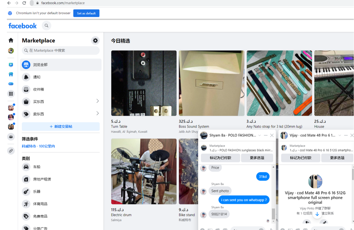This screenshot has width=354, height=230.
Task: Click the Facebook search magnifier icon
Action: [46, 26]
